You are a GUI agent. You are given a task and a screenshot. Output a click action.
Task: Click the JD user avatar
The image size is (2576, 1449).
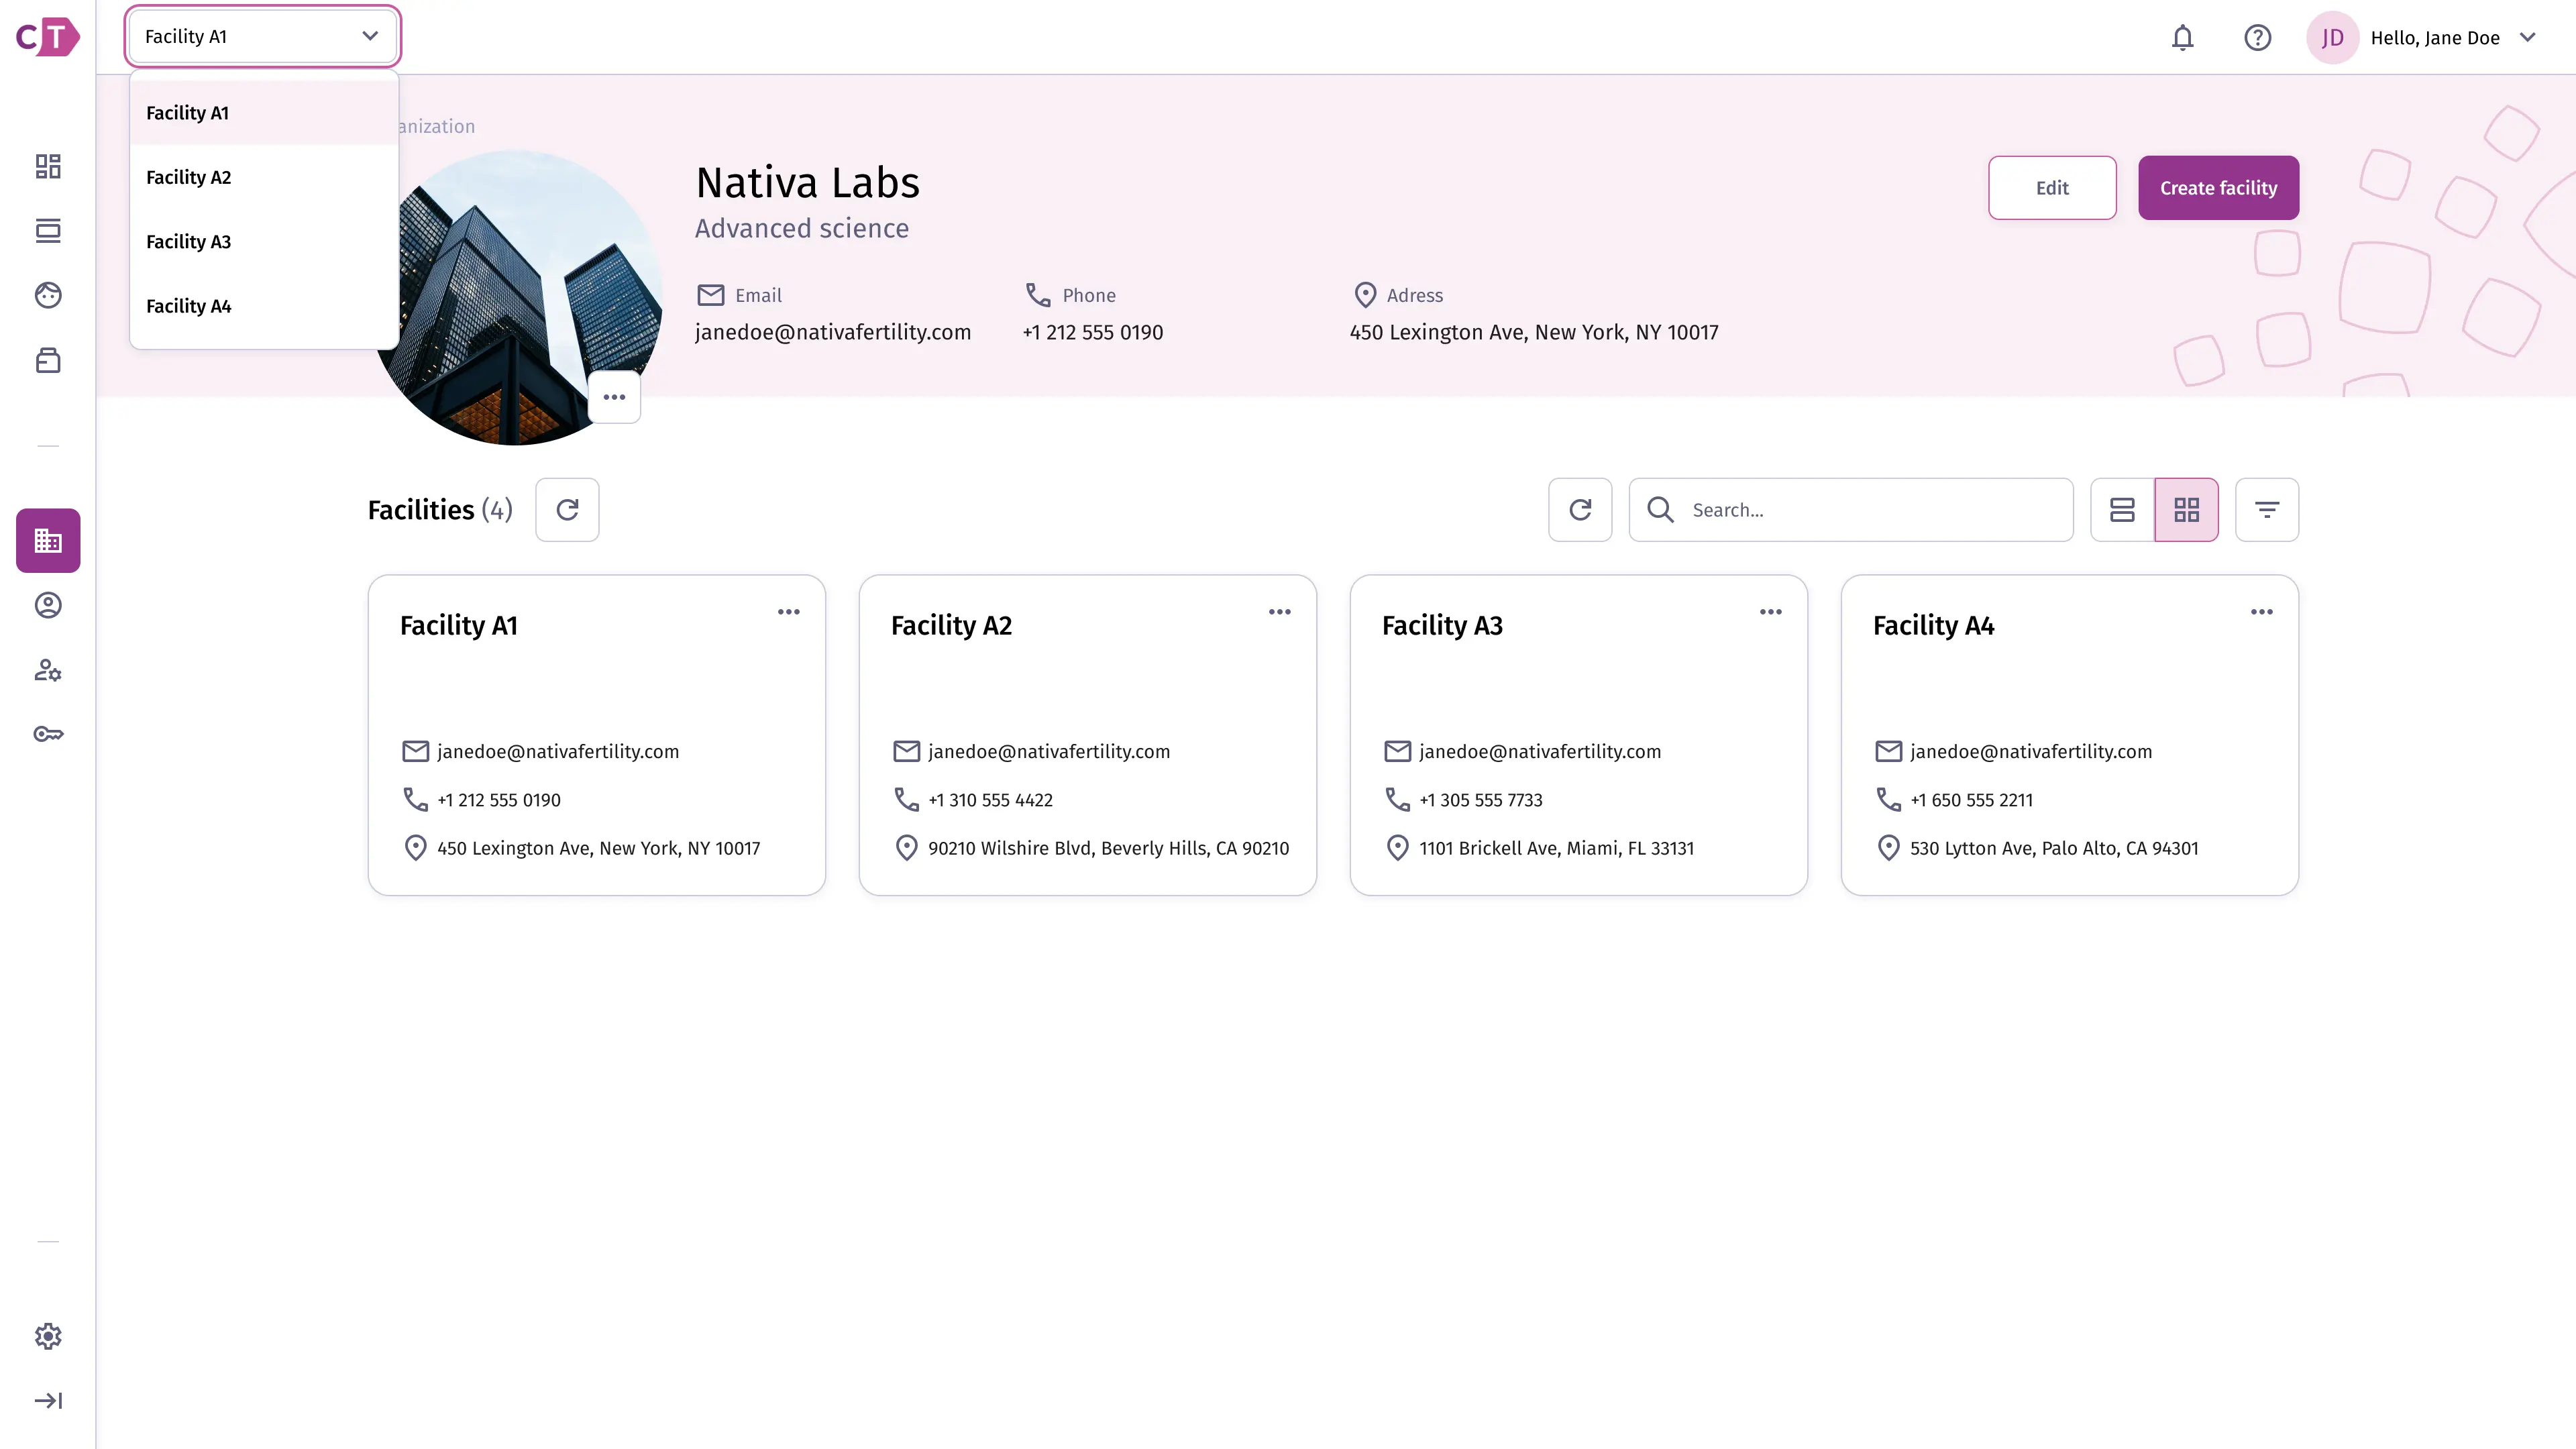point(2332,38)
